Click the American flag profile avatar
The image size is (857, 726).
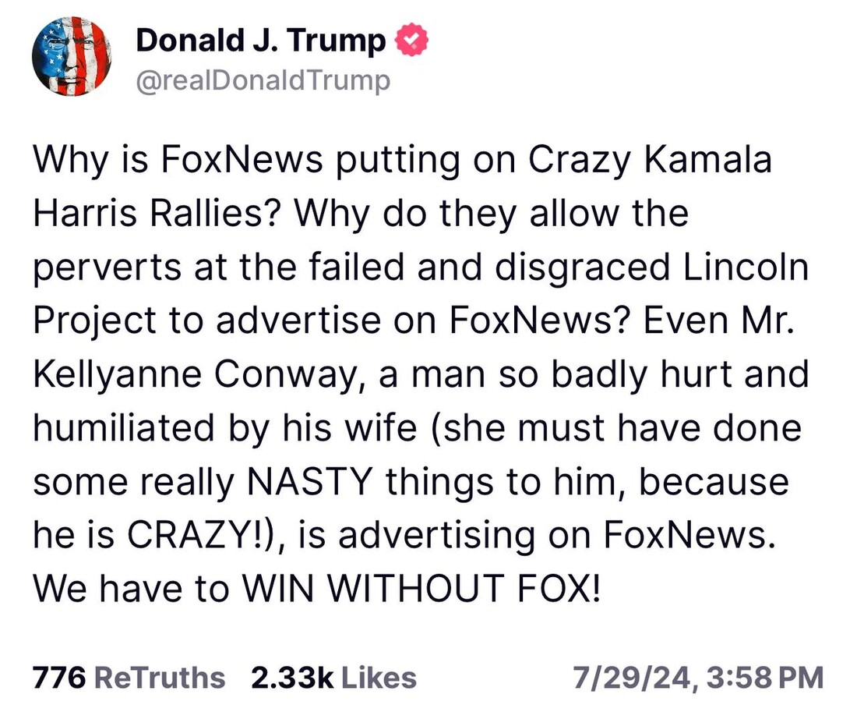pyautogui.click(x=72, y=55)
